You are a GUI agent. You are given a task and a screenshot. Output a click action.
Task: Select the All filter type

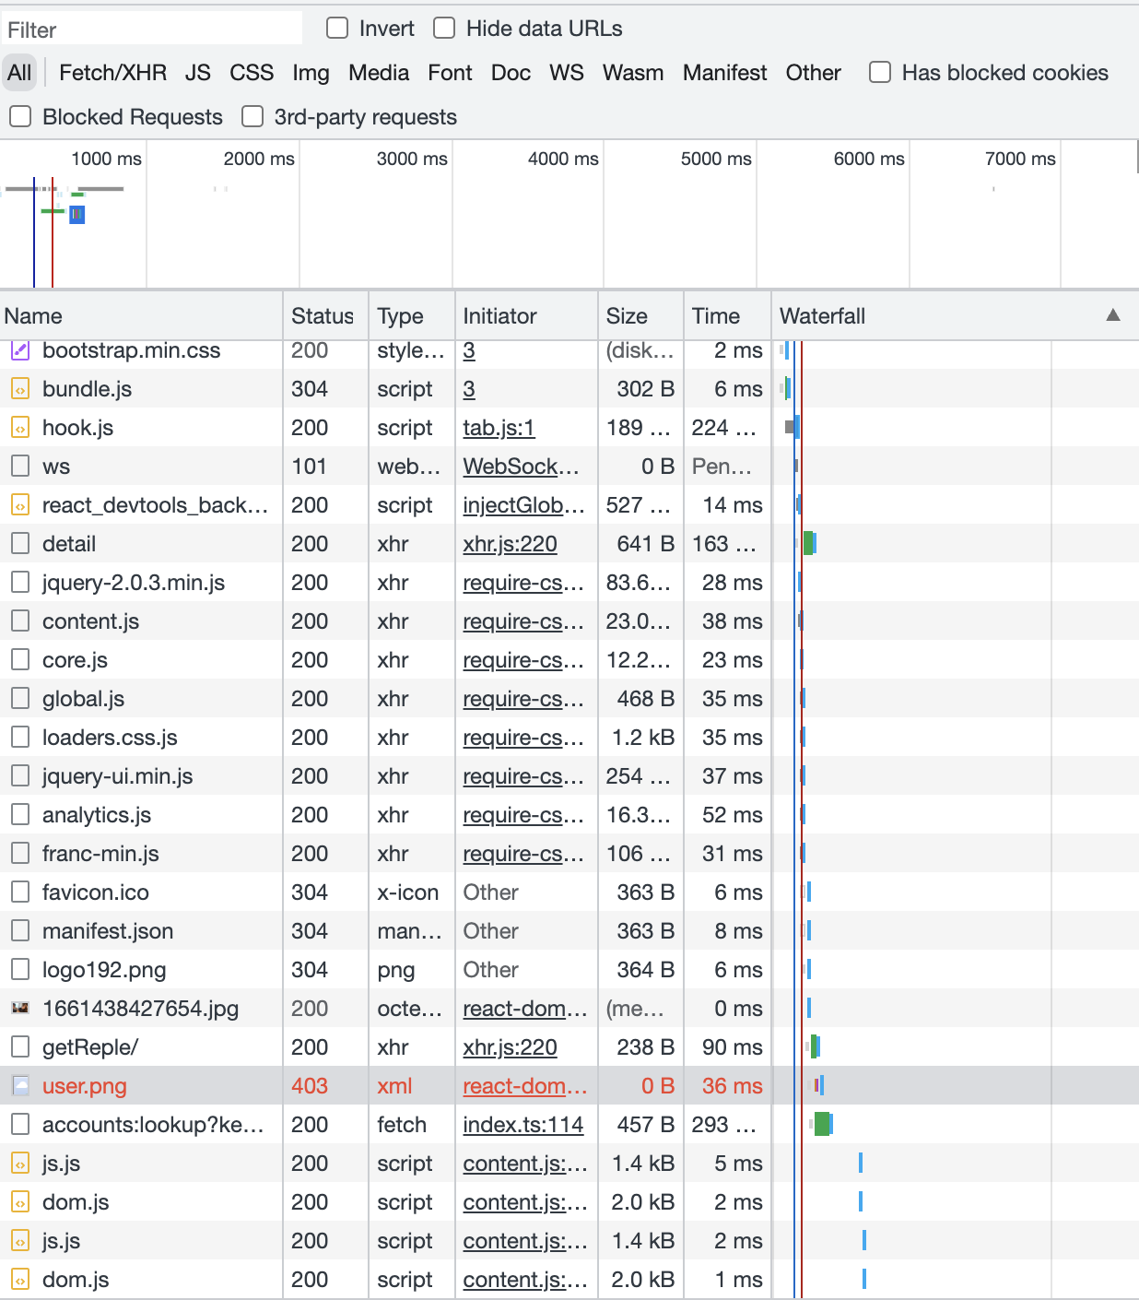point(19,73)
